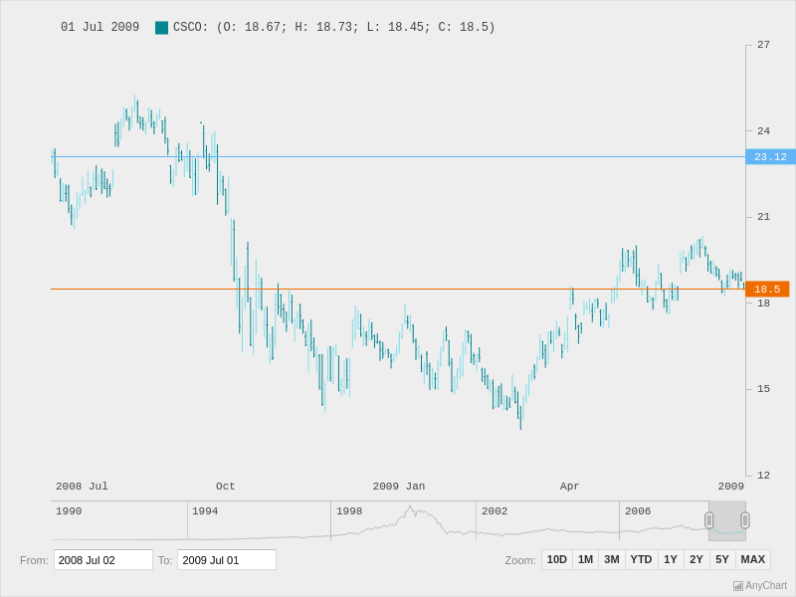The height and width of the screenshot is (597, 796).
Task: Select the YTD zoom option
Action: point(641,559)
